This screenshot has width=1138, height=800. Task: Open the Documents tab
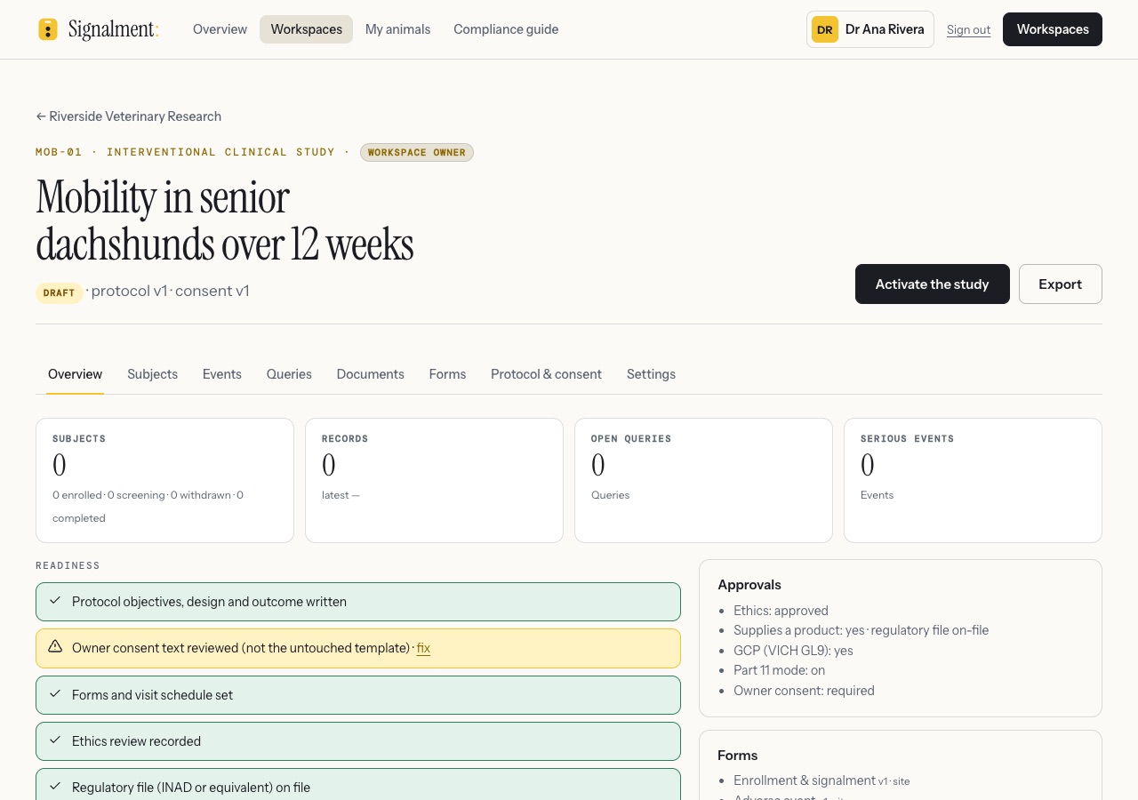[371, 374]
